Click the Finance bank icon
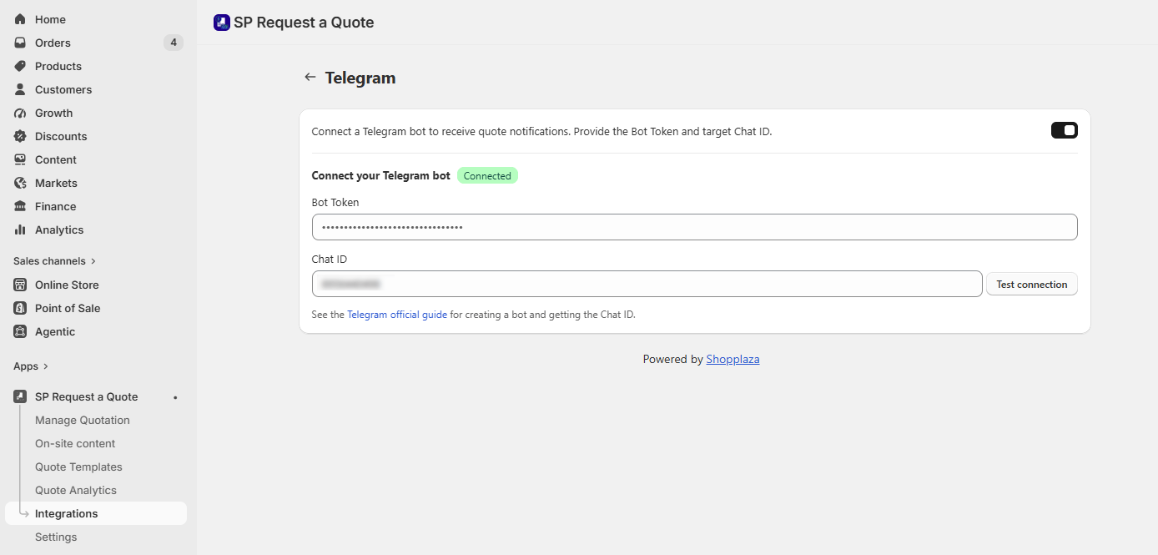 click(20, 206)
